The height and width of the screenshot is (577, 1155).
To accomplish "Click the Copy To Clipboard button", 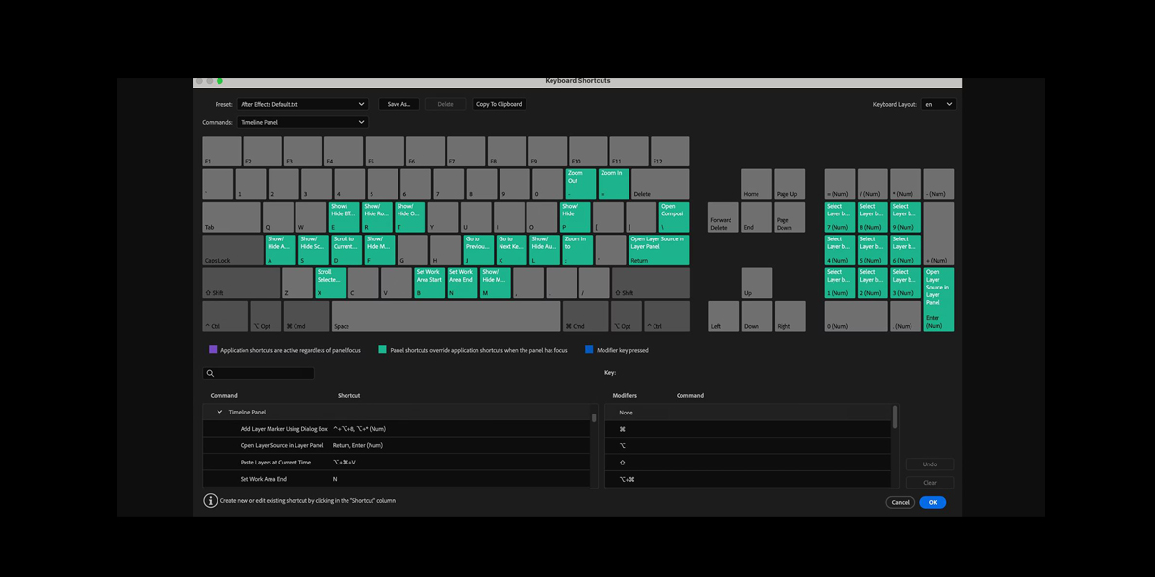I will [499, 104].
